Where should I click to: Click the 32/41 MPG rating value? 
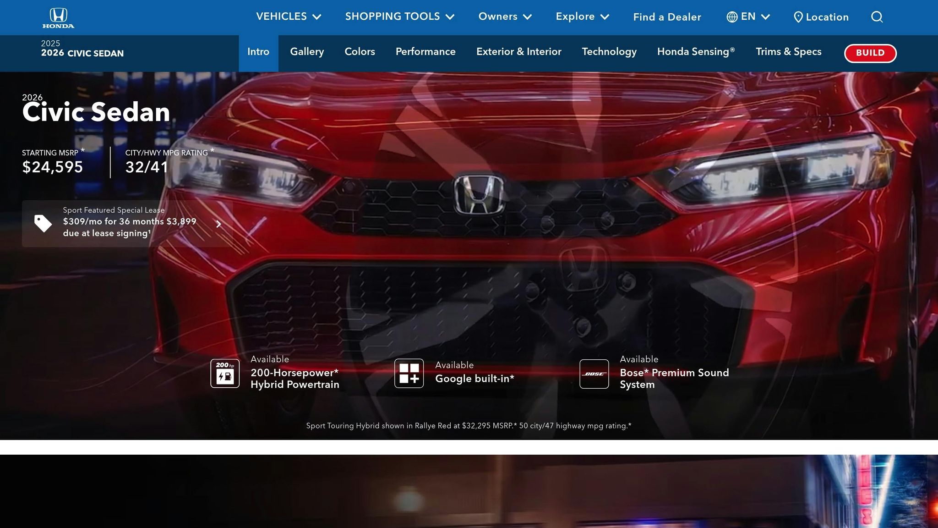(147, 167)
